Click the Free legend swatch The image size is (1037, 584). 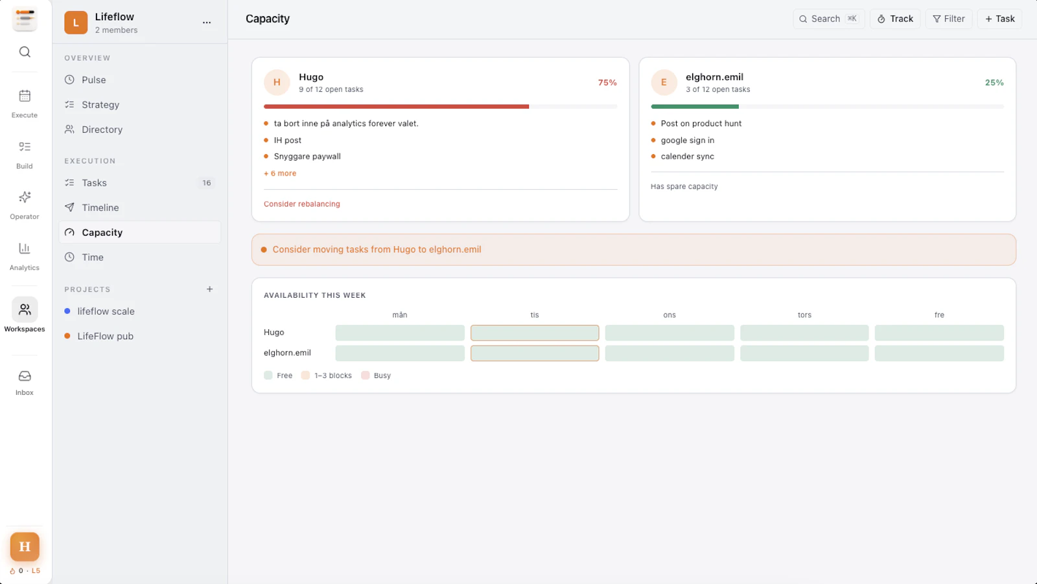coord(268,376)
